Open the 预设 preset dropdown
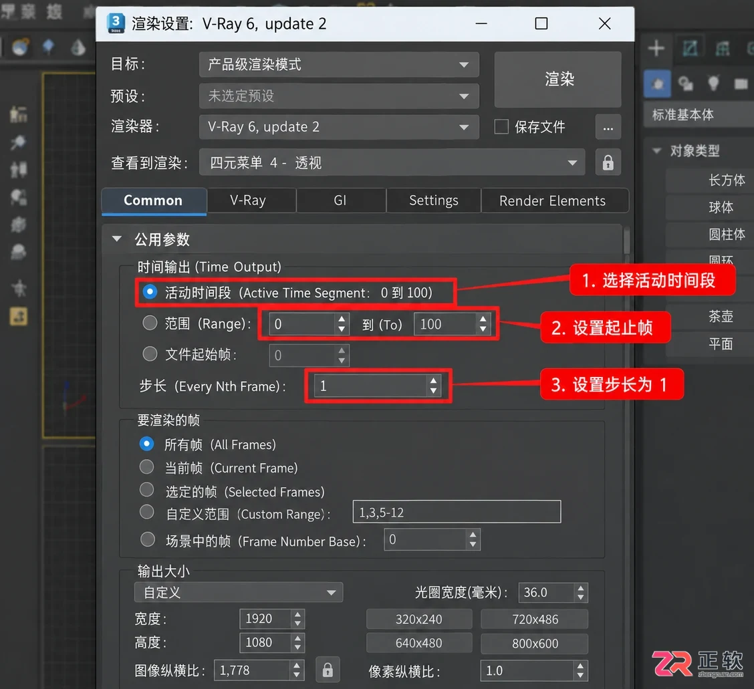Screen dimensions: 754x689 (339, 96)
